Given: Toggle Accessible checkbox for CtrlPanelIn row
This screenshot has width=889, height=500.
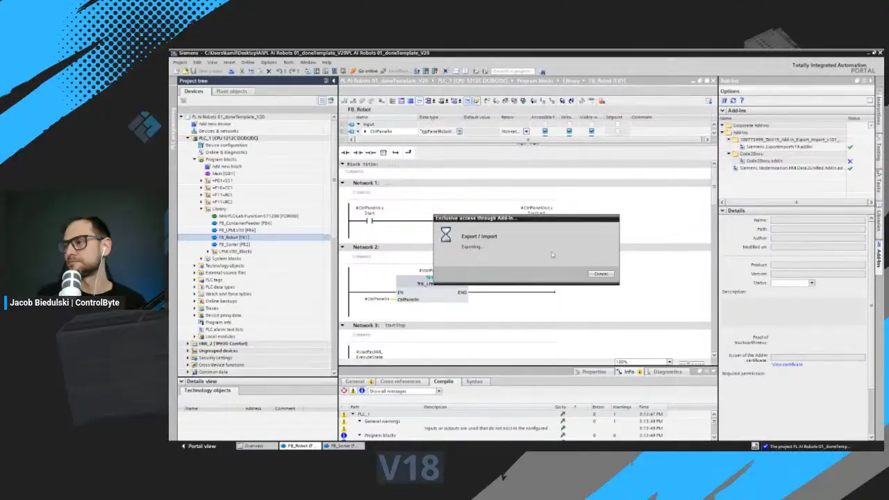Looking at the screenshot, I should 545,131.
